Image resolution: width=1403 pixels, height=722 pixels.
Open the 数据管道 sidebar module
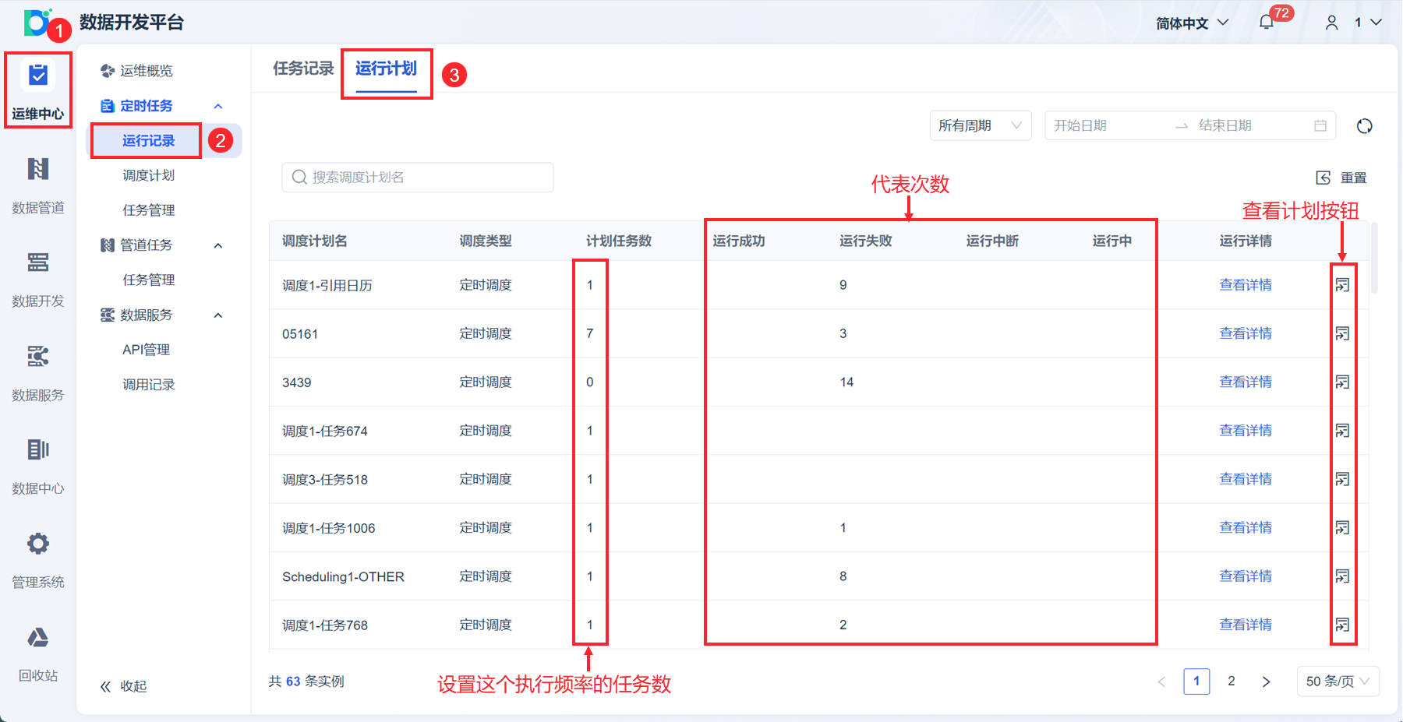(37, 185)
